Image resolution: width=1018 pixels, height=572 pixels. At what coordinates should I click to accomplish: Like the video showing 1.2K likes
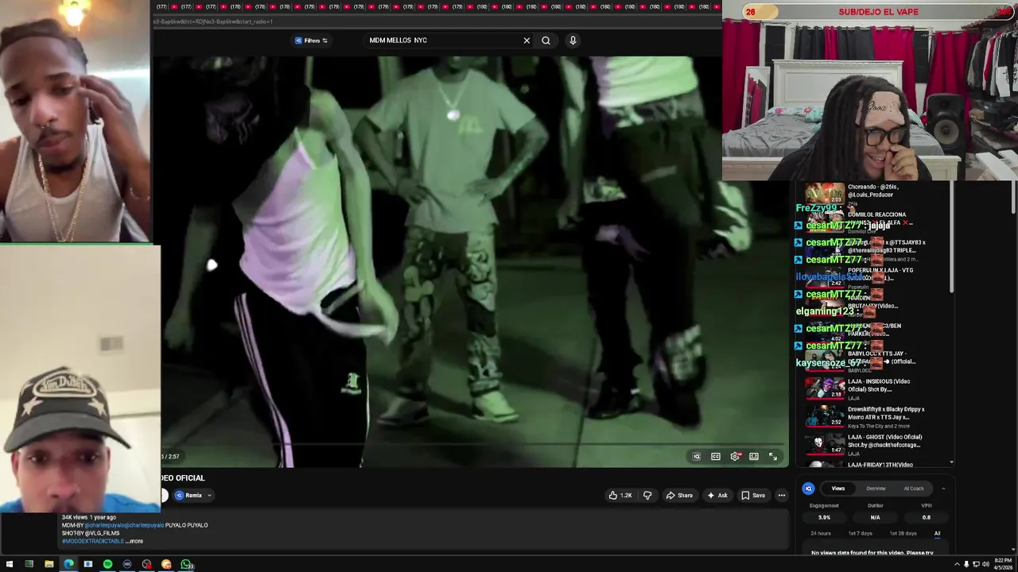coord(620,496)
